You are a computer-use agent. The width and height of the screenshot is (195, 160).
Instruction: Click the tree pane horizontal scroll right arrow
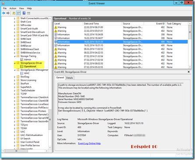(47, 151)
